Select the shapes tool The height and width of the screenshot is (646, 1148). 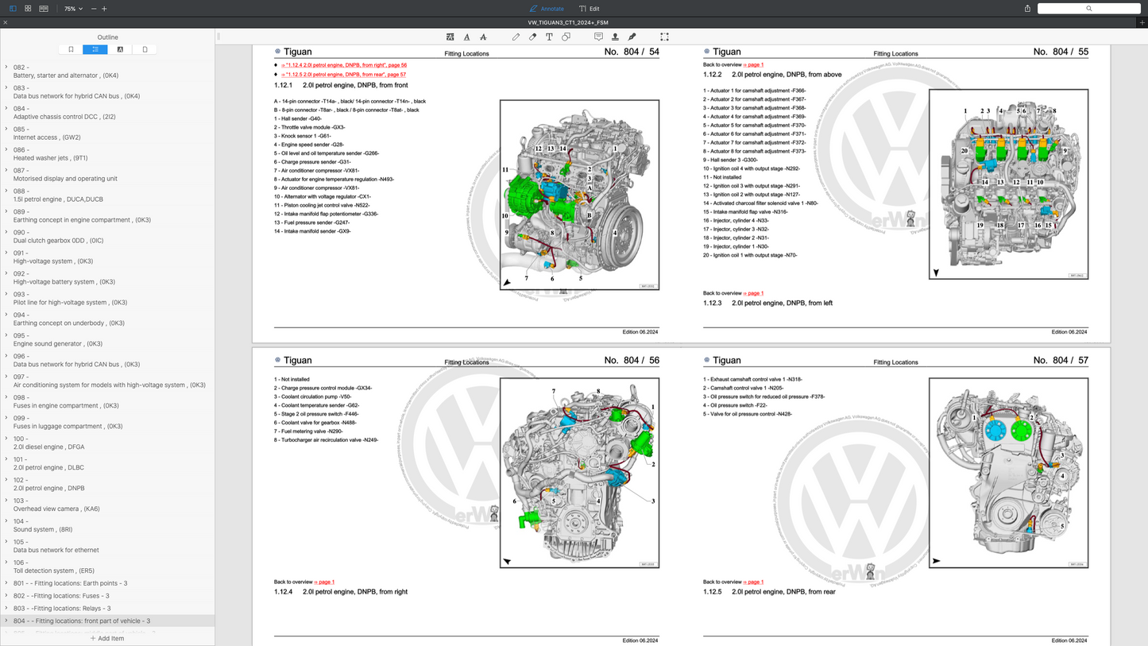pyautogui.click(x=566, y=37)
